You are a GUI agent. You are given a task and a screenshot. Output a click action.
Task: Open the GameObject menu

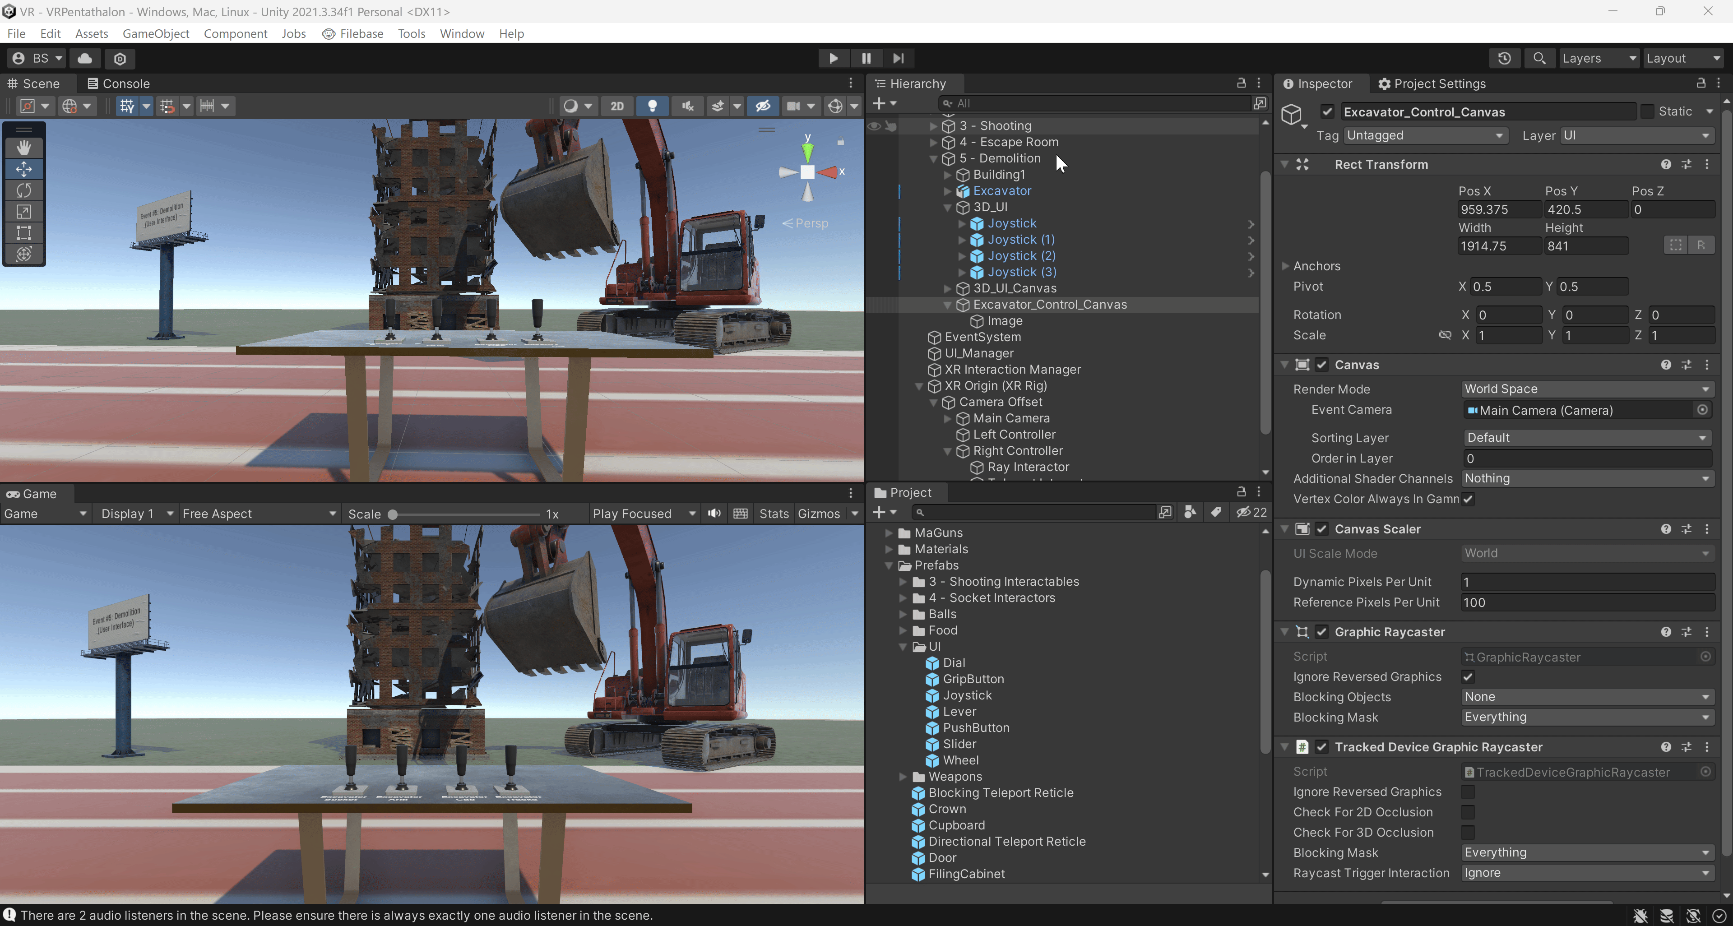coord(155,34)
